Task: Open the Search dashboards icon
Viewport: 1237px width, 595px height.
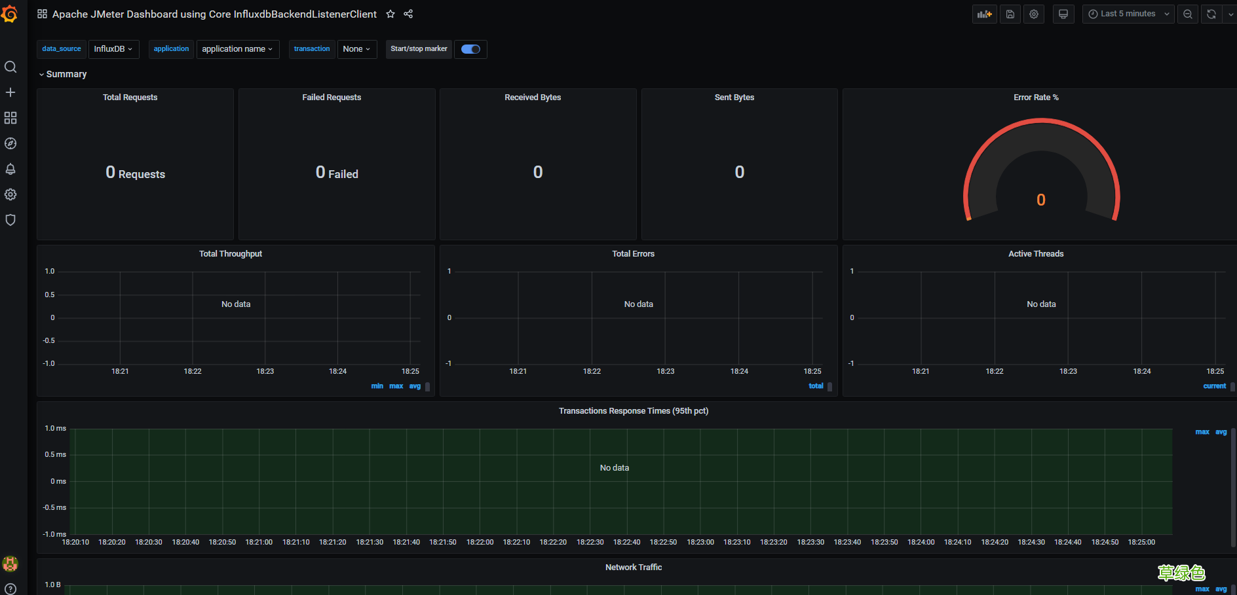Action: [x=10, y=67]
